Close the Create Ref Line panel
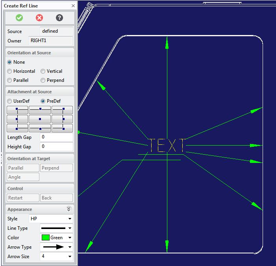Image resolution: width=276 pixels, height=266 pixels. pyautogui.click(x=73, y=6)
